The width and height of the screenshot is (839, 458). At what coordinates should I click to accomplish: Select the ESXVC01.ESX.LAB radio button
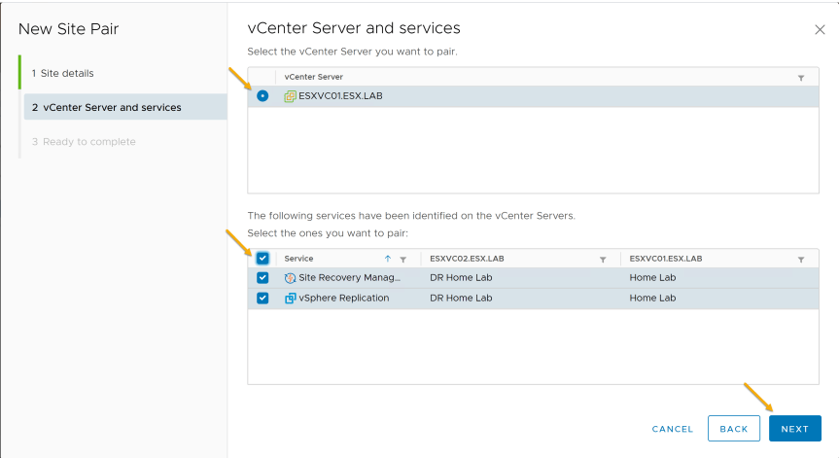pos(262,95)
